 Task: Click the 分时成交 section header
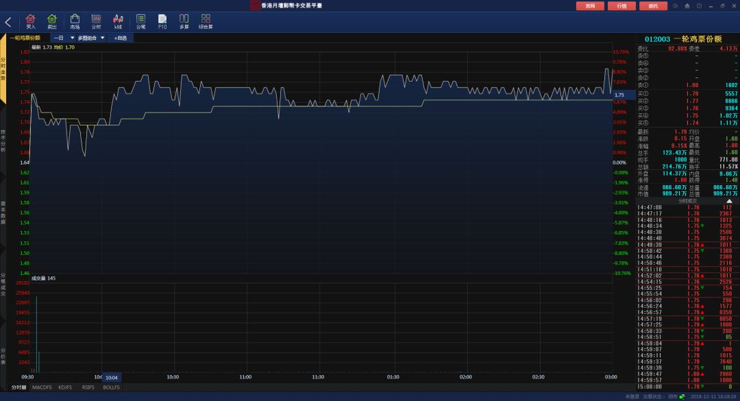688,202
